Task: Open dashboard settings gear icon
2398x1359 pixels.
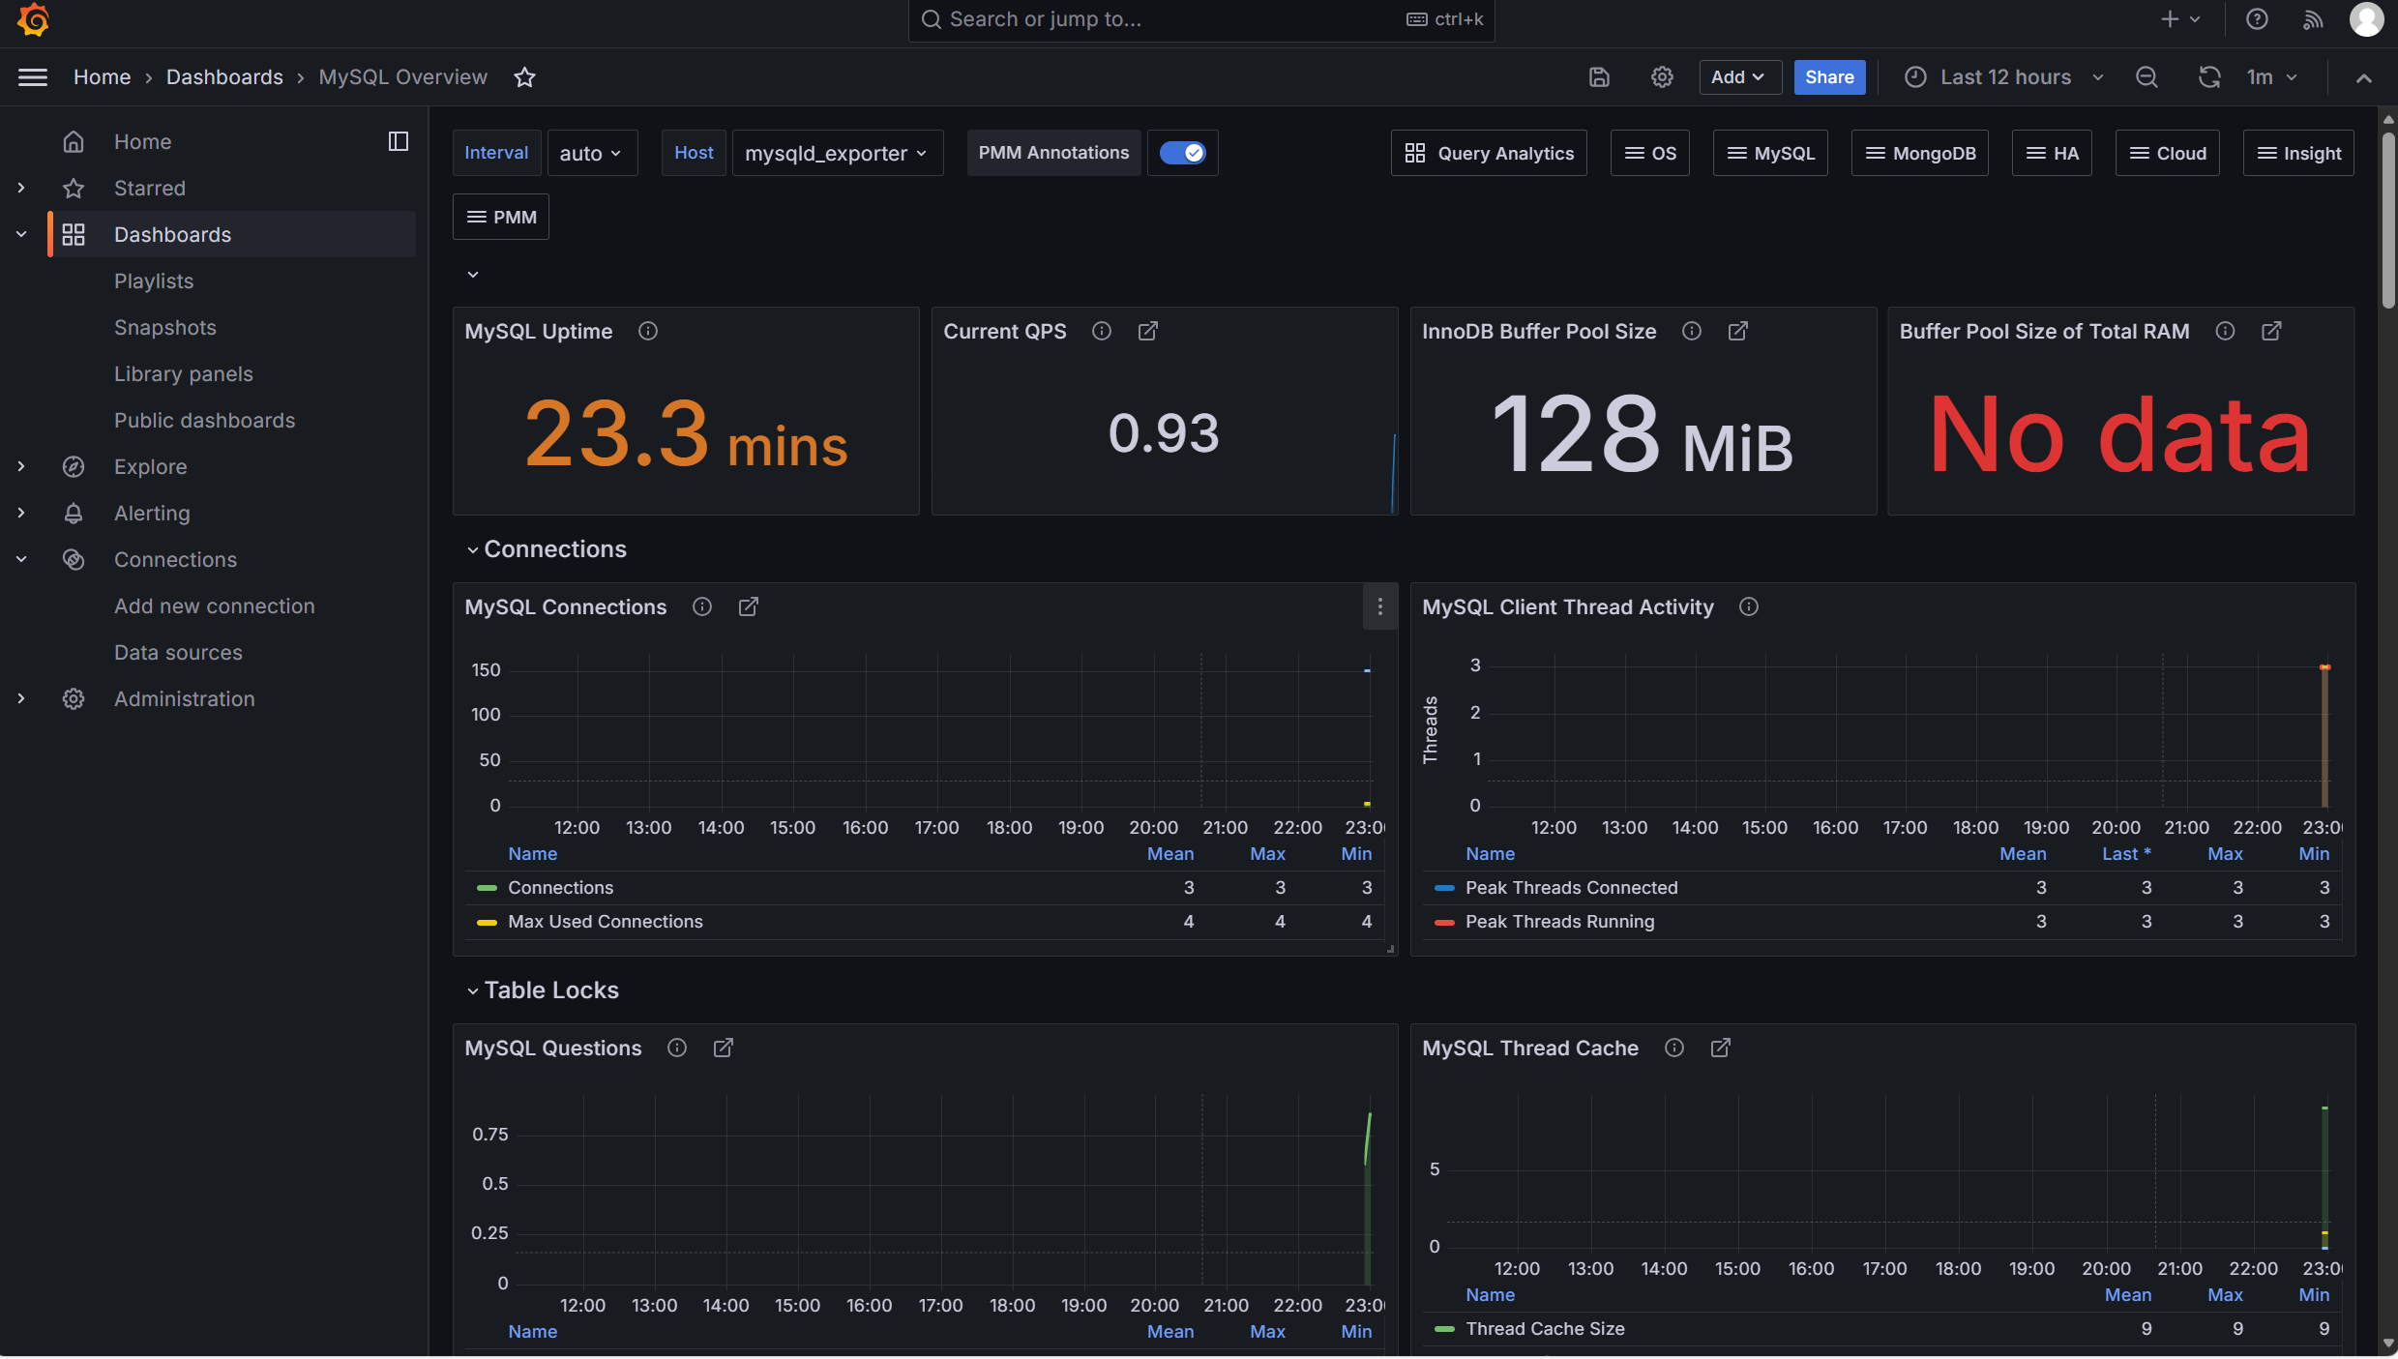Action: (1662, 77)
